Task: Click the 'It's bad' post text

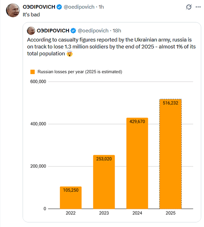Action: pos(31,15)
